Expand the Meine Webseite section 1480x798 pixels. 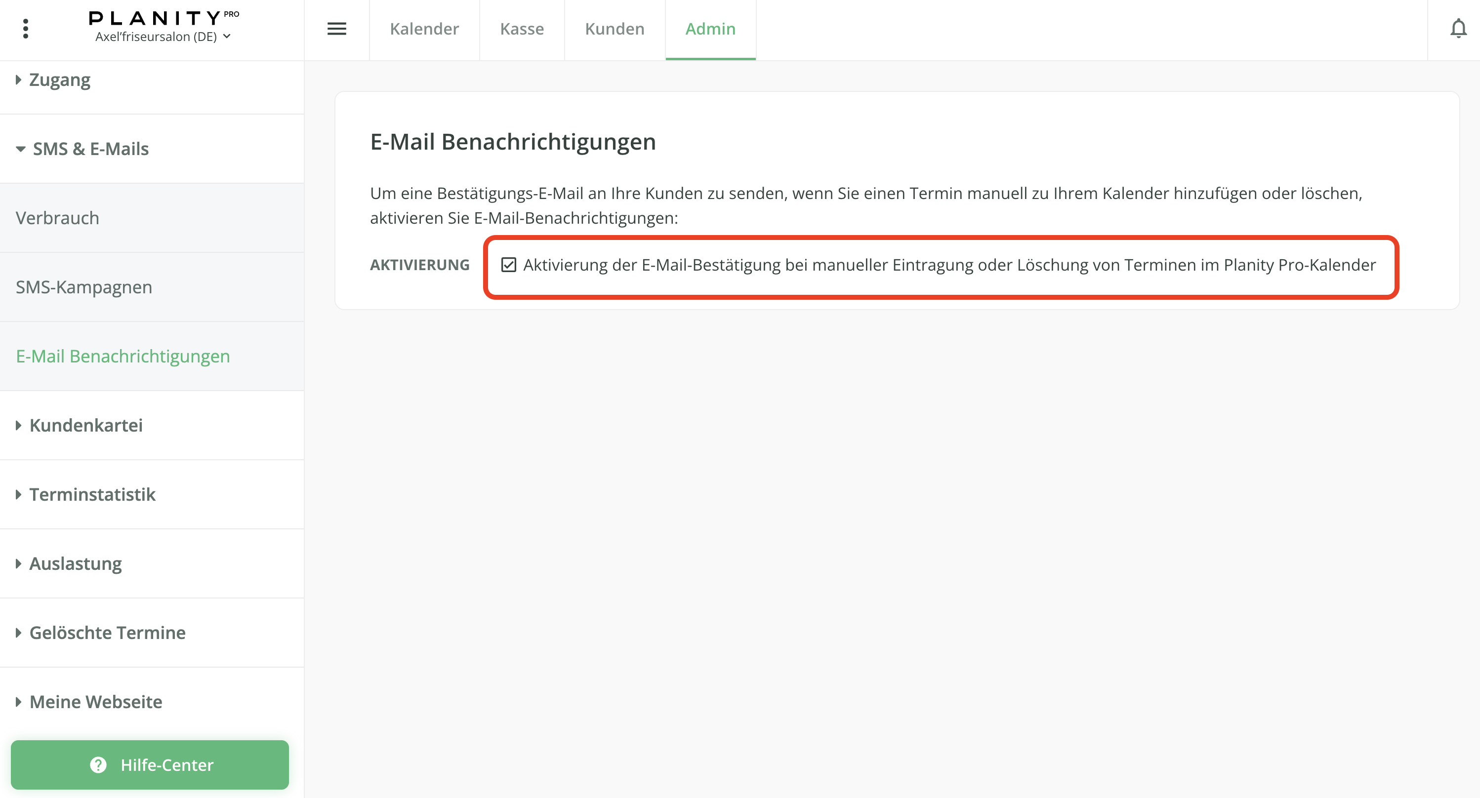(95, 702)
